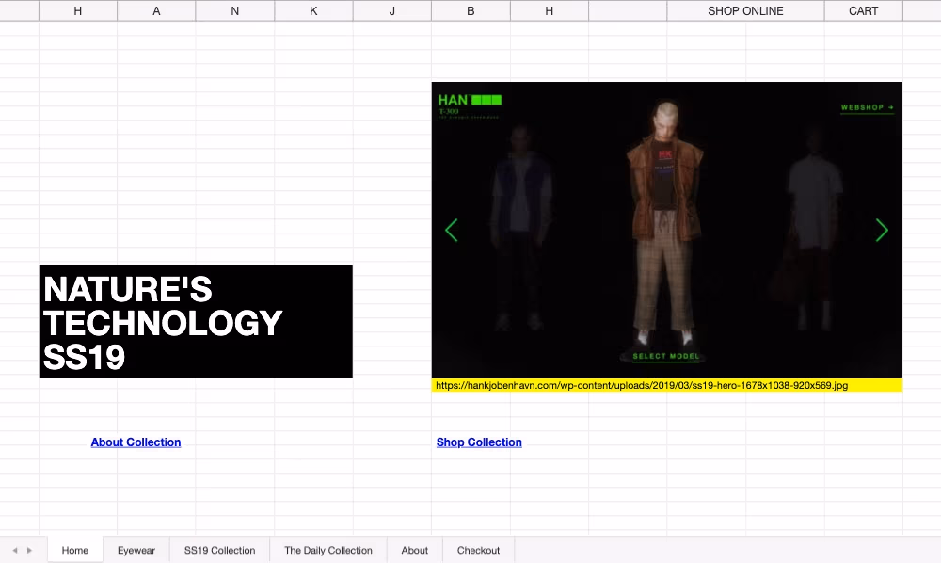Click the NATURE'S TECHNOLOGY SS19 banner

pyautogui.click(x=196, y=322)
